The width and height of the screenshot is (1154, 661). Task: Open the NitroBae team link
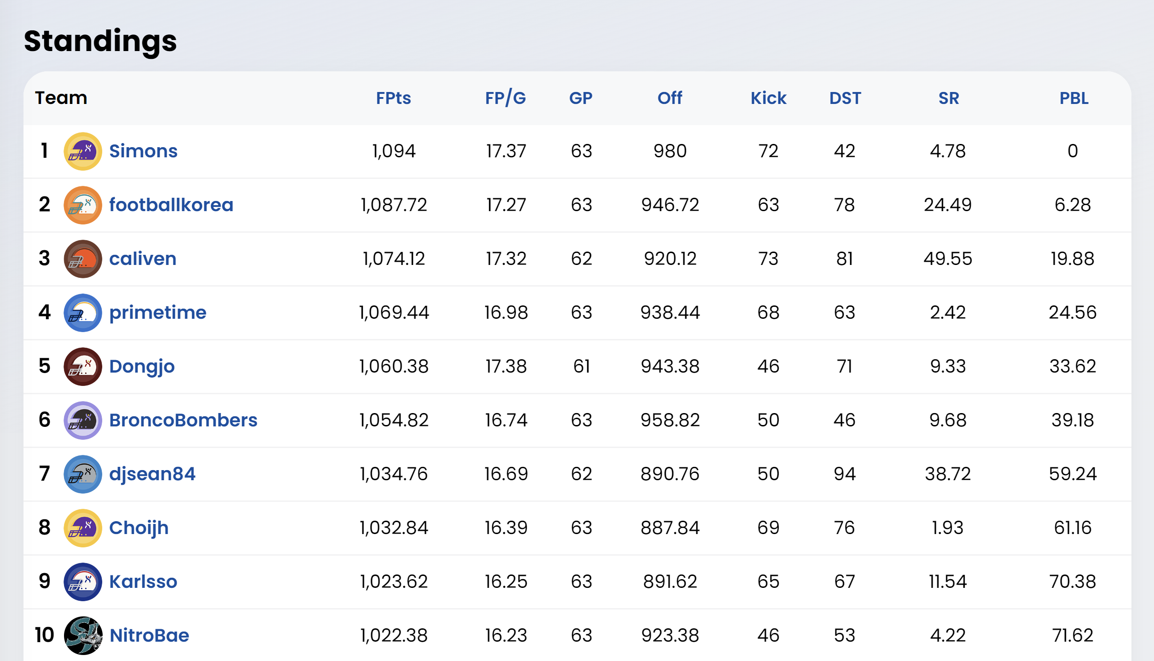point(149,636)
